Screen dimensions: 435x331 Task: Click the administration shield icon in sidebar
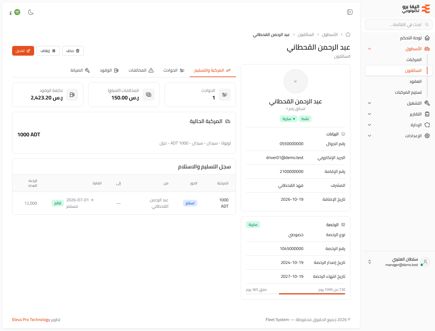427,125
